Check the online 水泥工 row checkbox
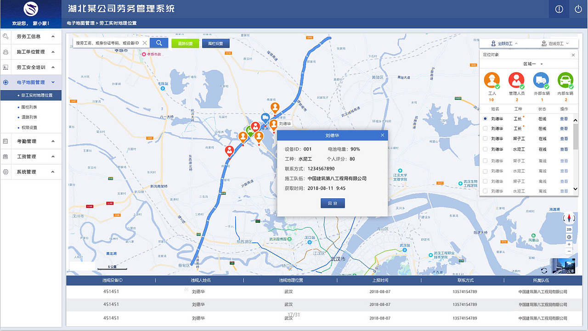This screenshot has width=588, height=331. click(485, 149)
